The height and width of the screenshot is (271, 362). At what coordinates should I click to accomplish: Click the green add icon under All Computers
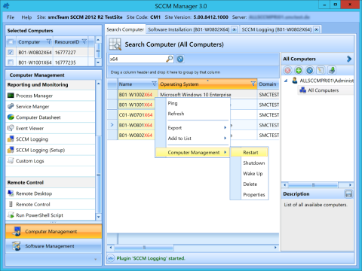tap(299, 71)
